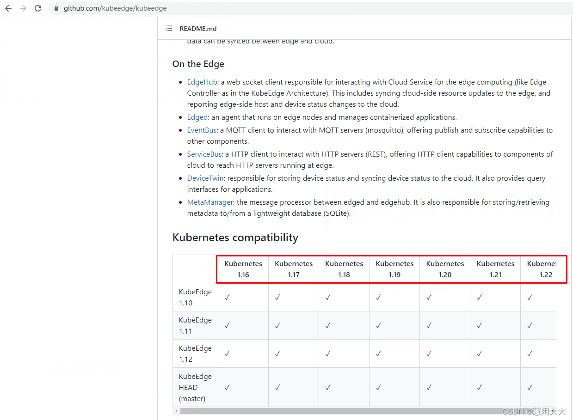Click the KubeEdge 1.10 row label

(195, 298)
